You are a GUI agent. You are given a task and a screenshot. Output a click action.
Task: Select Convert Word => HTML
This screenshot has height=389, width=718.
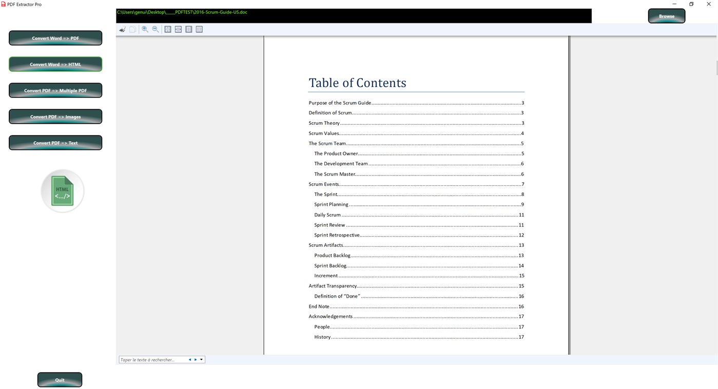pyautogui.click(x=55, y=64)
